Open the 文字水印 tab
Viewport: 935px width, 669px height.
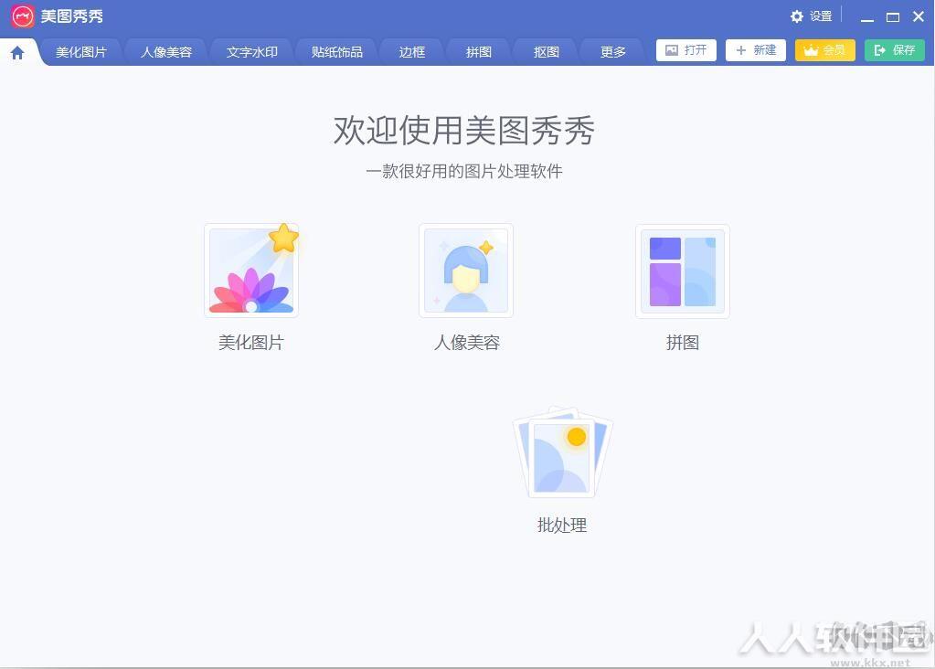coord(251,52)
